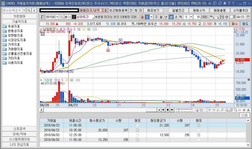This screenshot has width=252, height=149.
Task: Click the red 매수 buy button
Action: pos(235,24)
